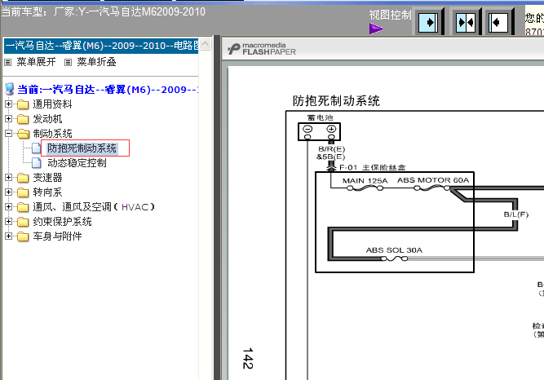
Task: Click the F-01 主保险丝盒 label
Action: (x=372, y=168)
